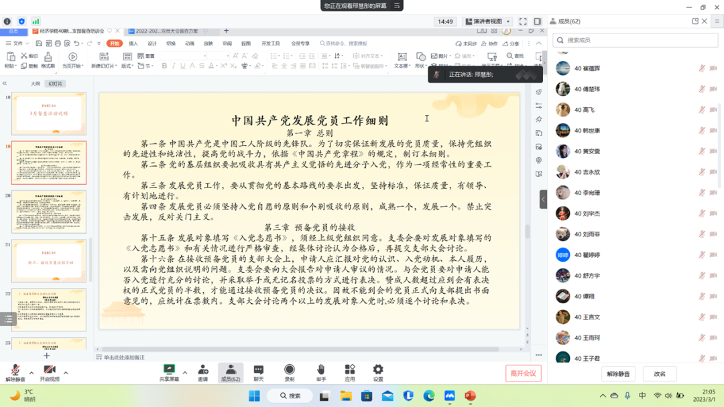Click the 搜索成员 search field

click(636, 40)
